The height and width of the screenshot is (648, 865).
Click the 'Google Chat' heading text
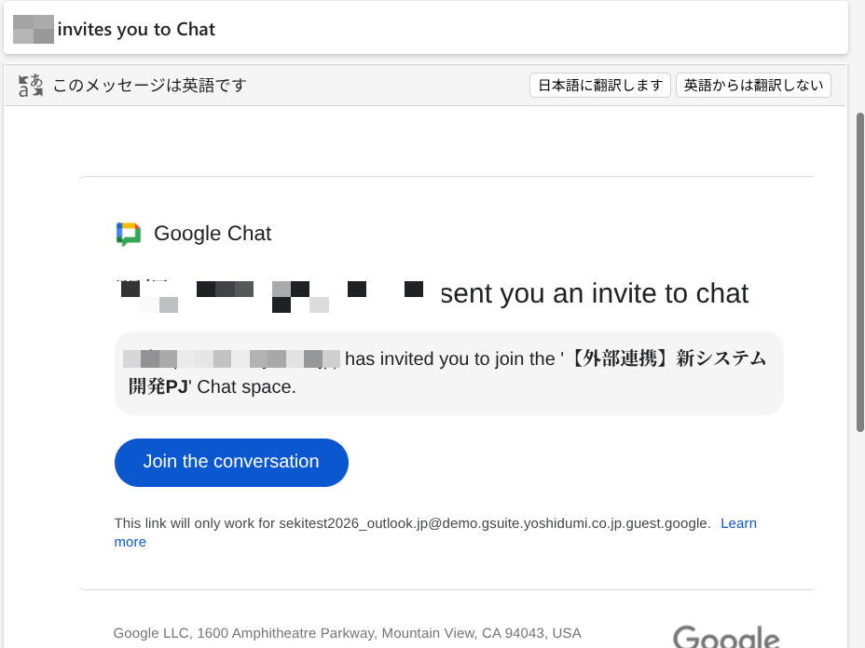(213, 234)
